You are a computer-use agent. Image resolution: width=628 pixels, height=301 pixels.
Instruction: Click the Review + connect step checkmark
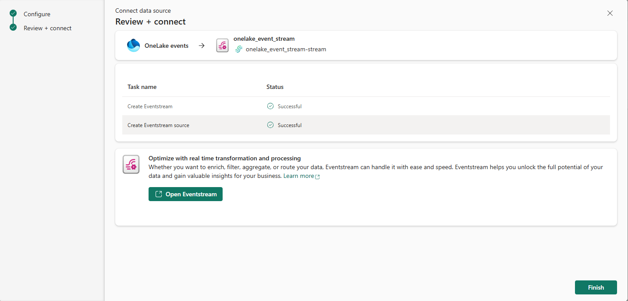pos(13,28)
